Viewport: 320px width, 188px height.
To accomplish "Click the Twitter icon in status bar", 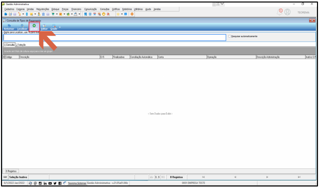I will tap(55, 183).
